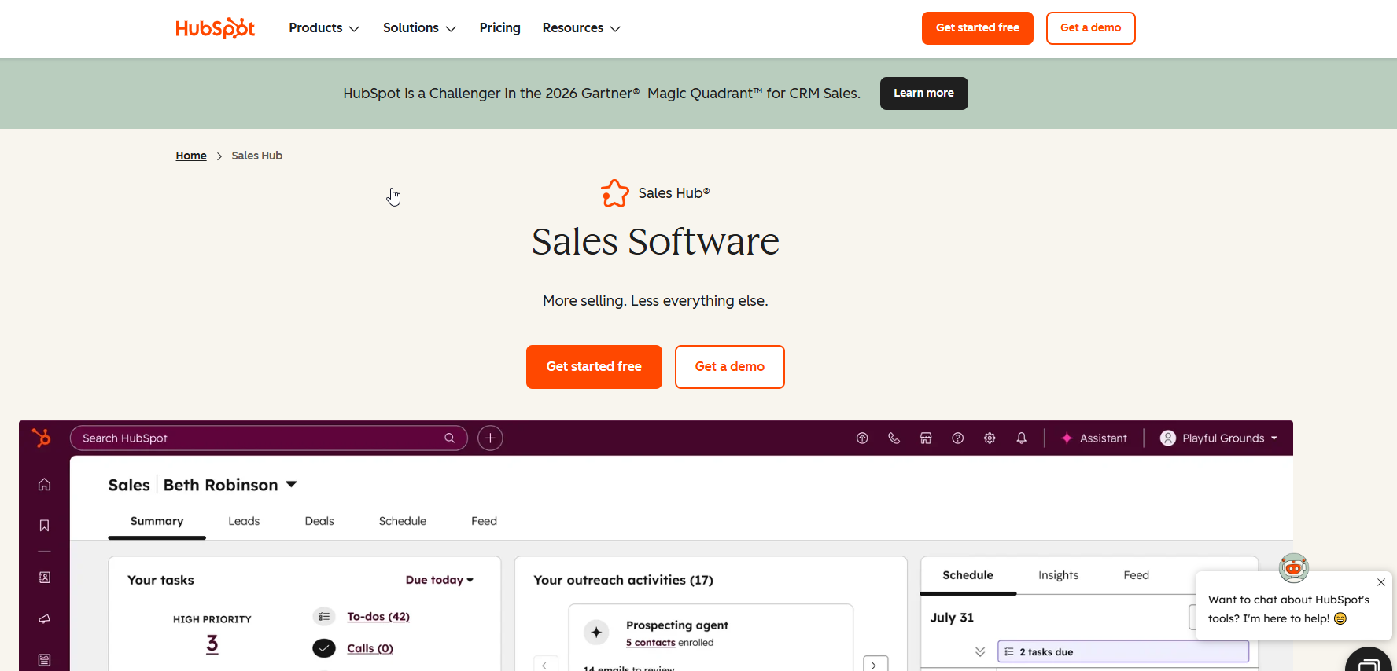Click the chatbot avatar icon
The height and width of the screenshot is (671, 1397).
pos(1293,567)
